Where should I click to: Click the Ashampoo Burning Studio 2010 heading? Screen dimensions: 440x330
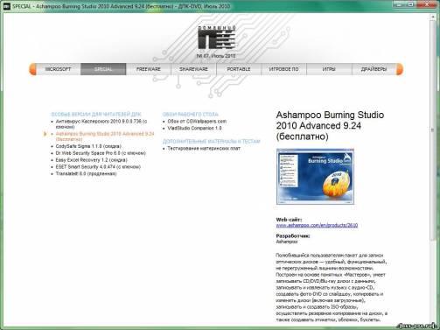click(330, 125)
